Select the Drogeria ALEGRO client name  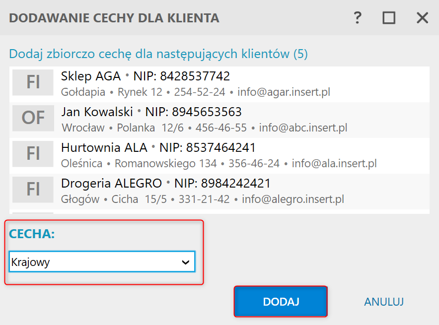pyautogui.click(x=111, y=184)
